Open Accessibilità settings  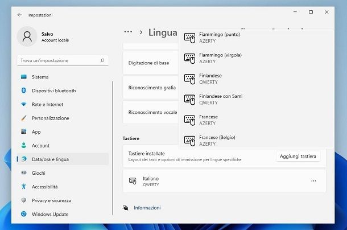coord(63,187)
